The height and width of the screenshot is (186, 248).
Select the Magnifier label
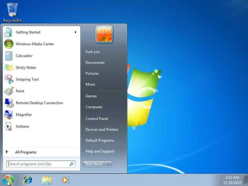pos(24,115)
